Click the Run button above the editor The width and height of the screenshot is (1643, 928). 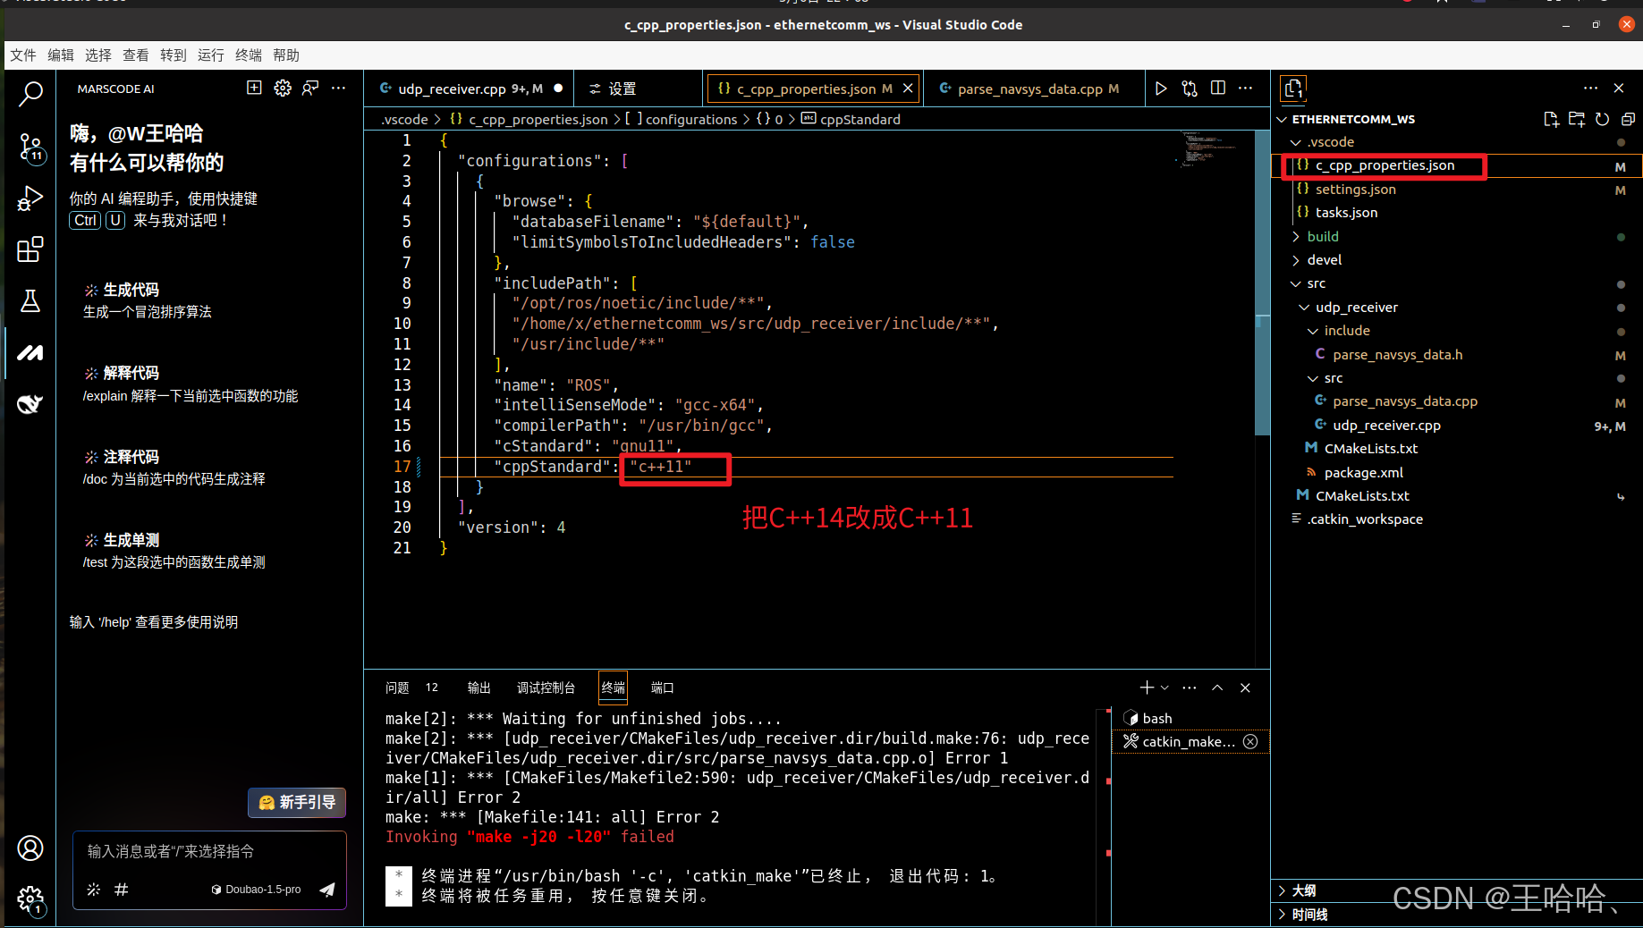pyautogui.click(x=1161, y=89)
